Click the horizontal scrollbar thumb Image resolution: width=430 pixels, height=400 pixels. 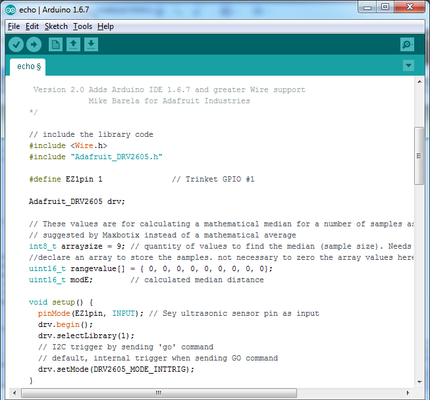(159, 393)
